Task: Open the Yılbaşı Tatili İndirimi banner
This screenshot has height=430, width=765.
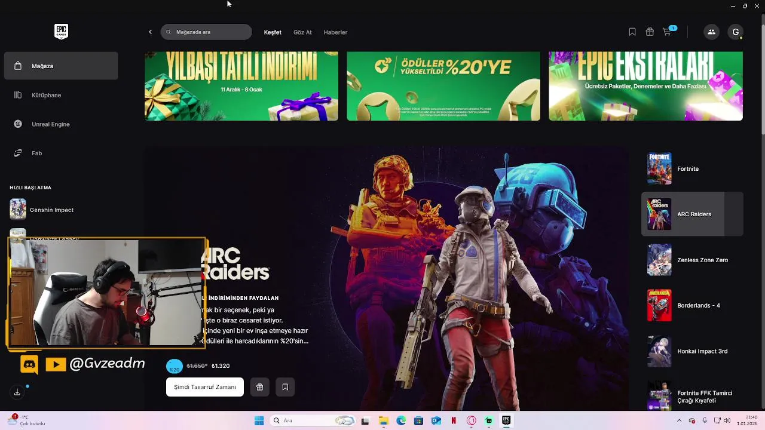Action: (241, 86)
